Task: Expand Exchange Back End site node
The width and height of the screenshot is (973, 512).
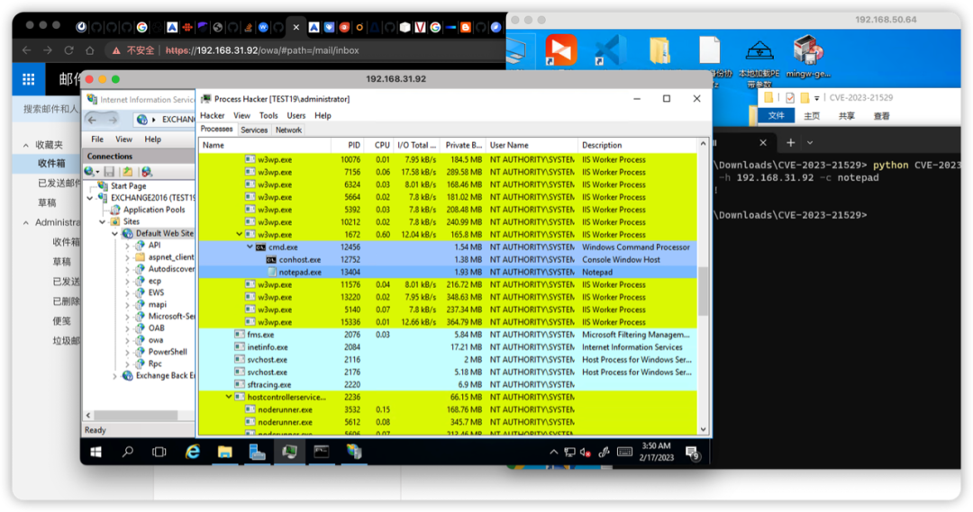Action: tap(114, 375)
